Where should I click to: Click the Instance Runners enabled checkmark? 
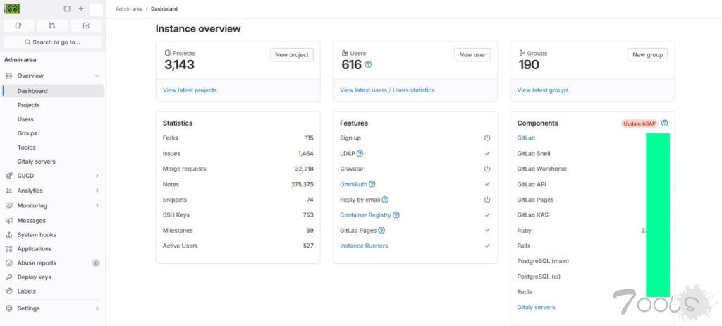click(x=487, y=246)
